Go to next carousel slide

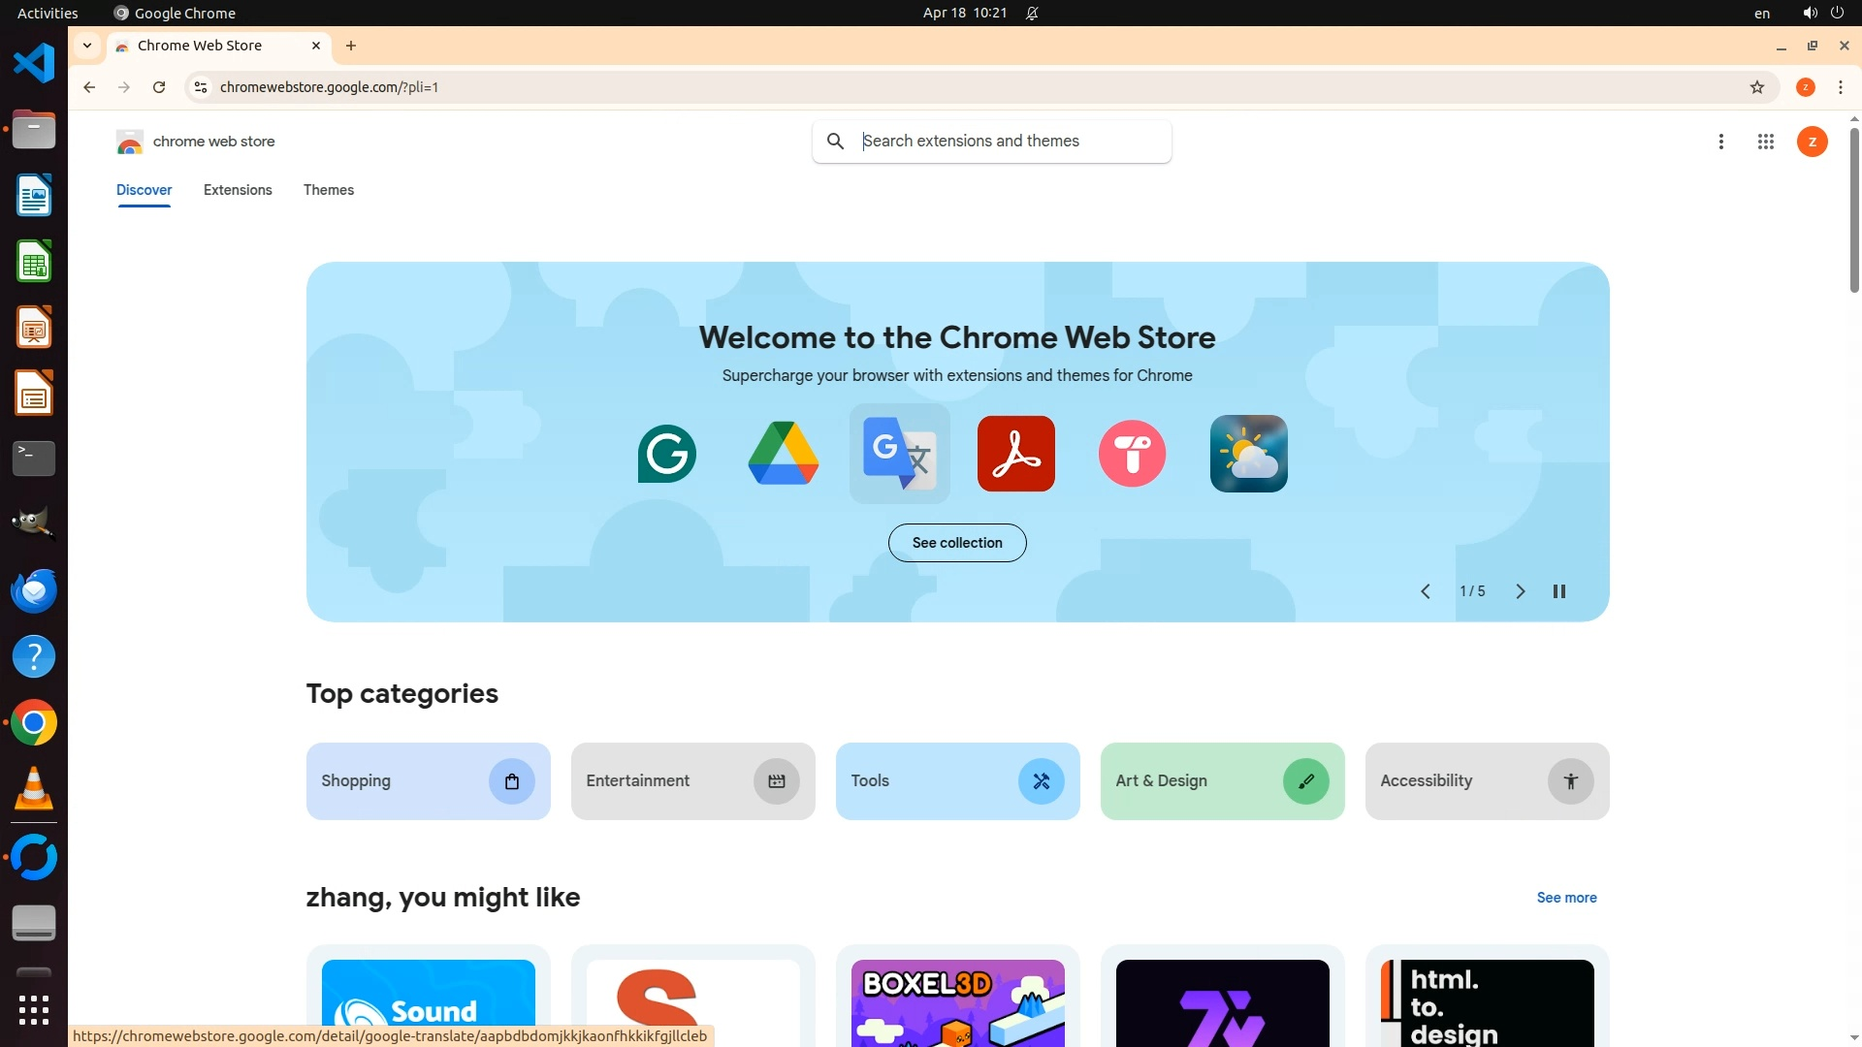pos(1520,591)
